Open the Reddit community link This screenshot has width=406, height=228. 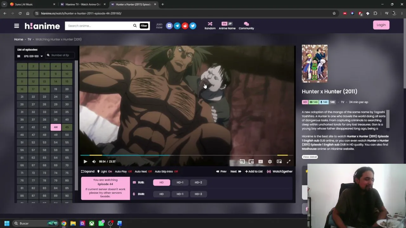(185, 26)
